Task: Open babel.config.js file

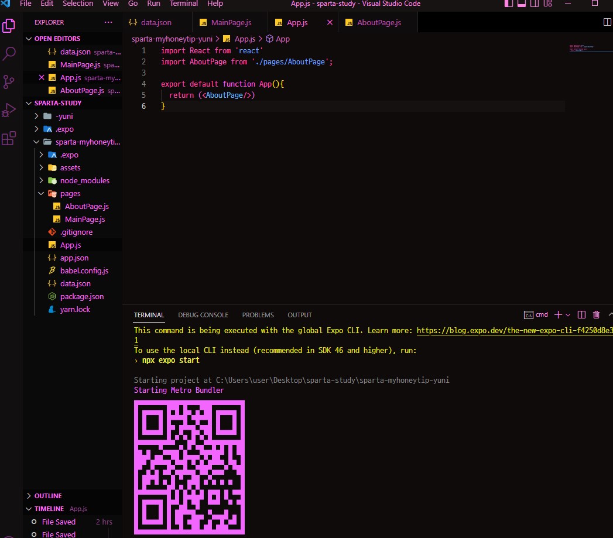Action: pyautogui.click(x=73, y=270)
